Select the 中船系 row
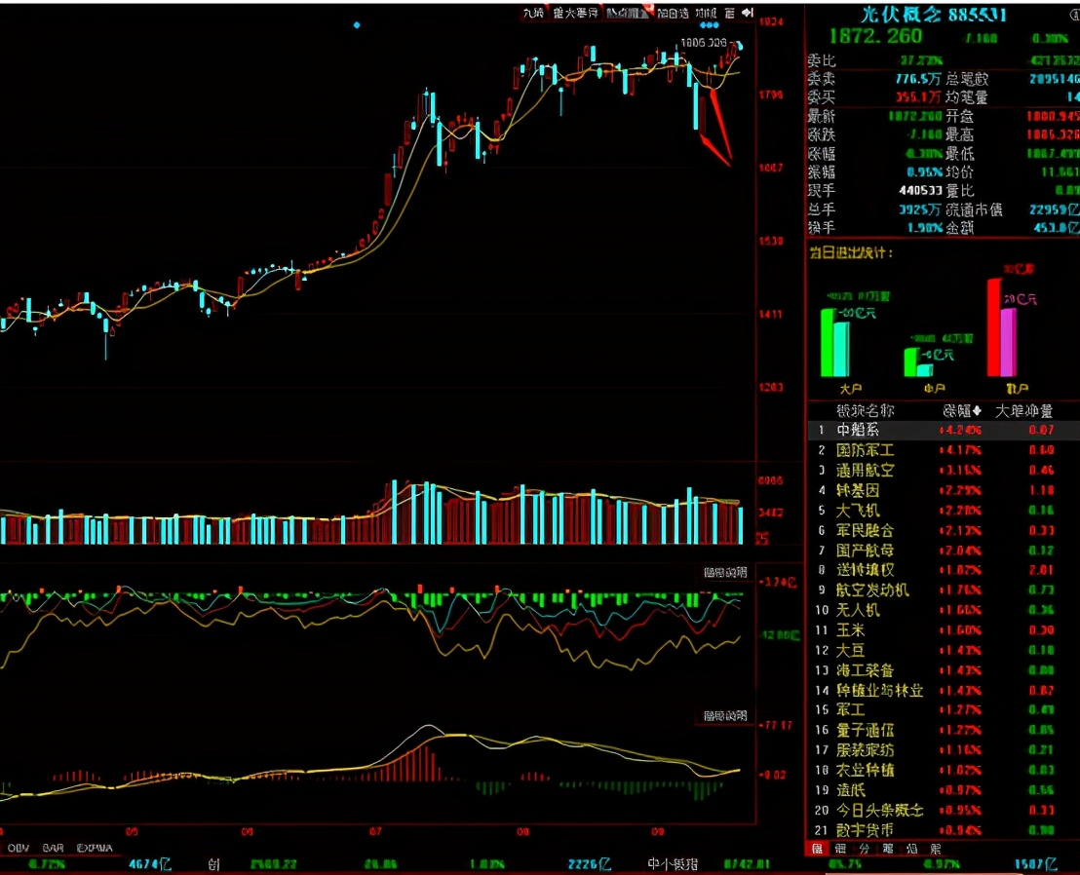Viewport: 1080px width, 875px height. (944, 431)
